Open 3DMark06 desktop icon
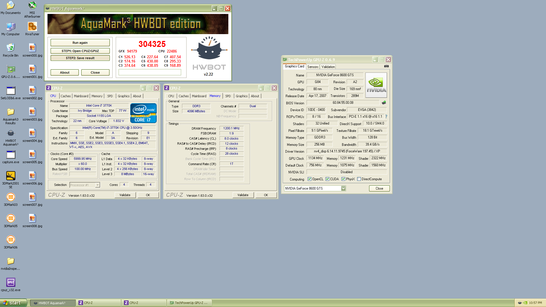 click(11, 242)
